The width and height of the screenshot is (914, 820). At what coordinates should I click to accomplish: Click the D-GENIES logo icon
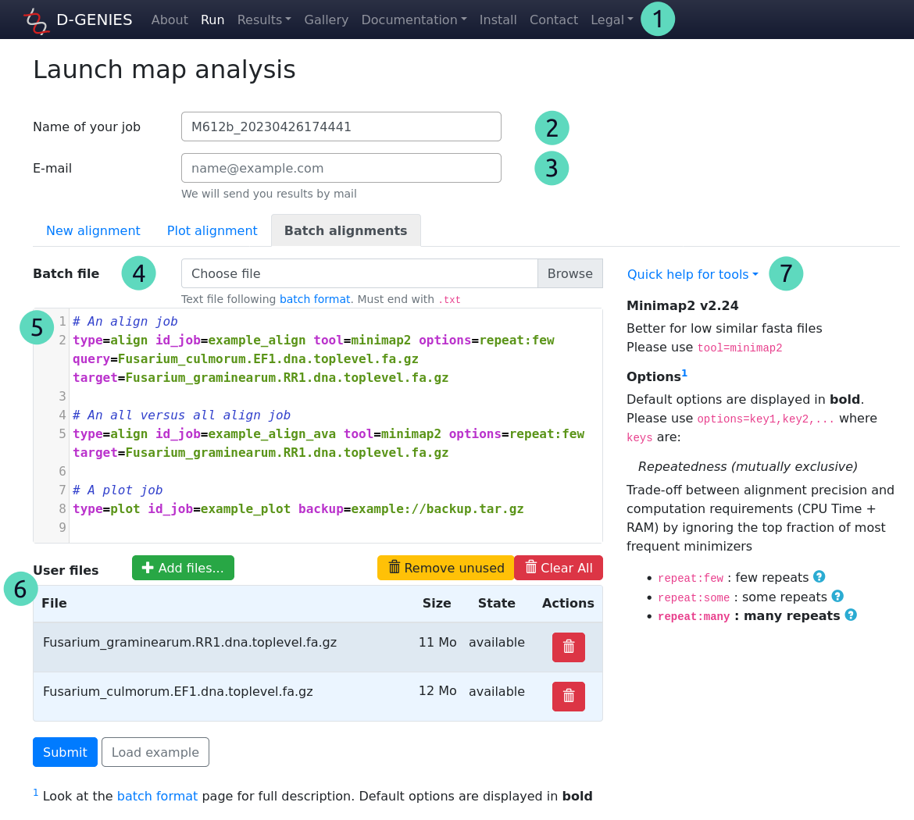(x=36, y=20)
